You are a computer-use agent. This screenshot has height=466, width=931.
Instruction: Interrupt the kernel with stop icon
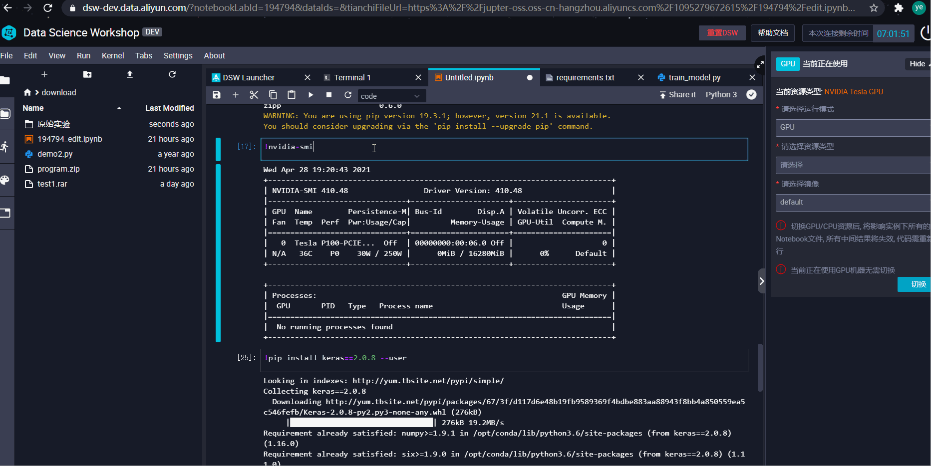pyautogui.click(x=329, y=95)
